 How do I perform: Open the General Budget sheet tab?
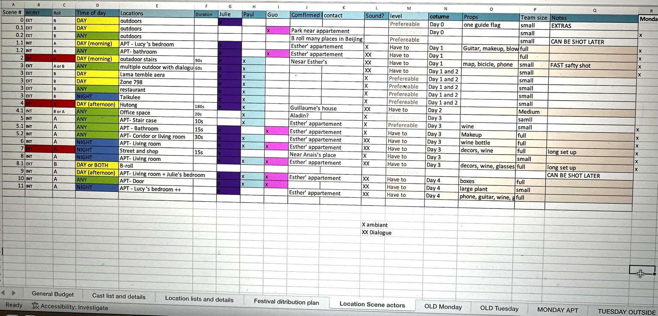coord(53,294)
